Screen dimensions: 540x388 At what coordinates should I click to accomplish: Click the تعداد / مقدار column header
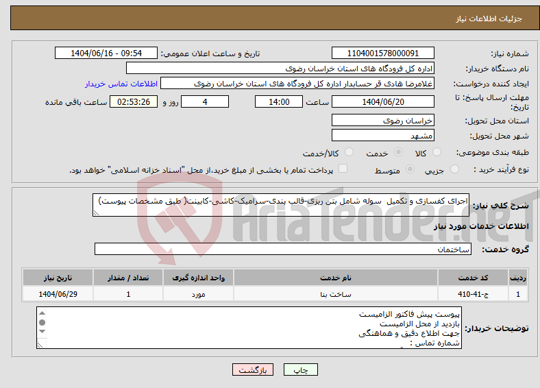pyautogui.click(x=128, y=278)
